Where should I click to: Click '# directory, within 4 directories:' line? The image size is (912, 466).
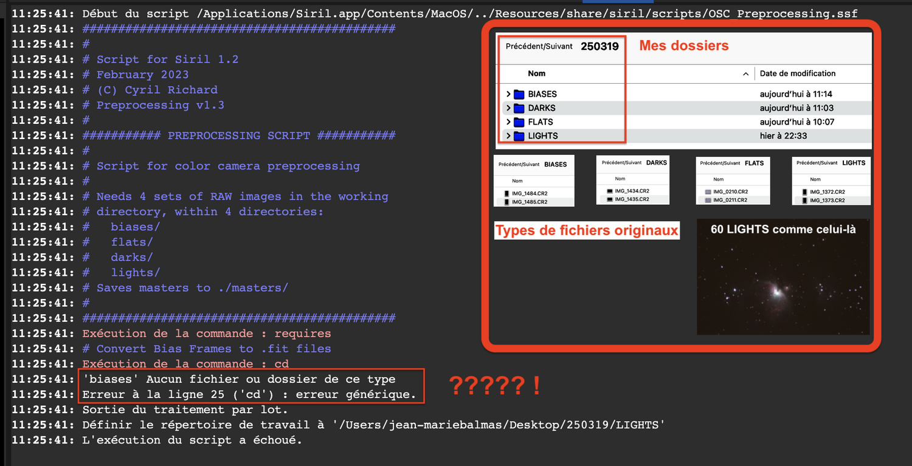(x=203, y=211)
